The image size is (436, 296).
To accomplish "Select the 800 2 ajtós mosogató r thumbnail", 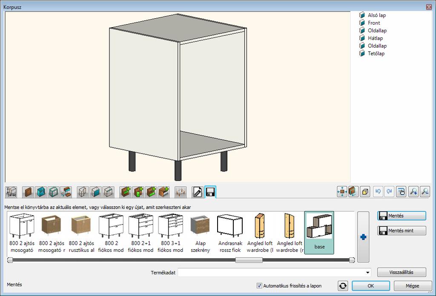I will [52, 233].
